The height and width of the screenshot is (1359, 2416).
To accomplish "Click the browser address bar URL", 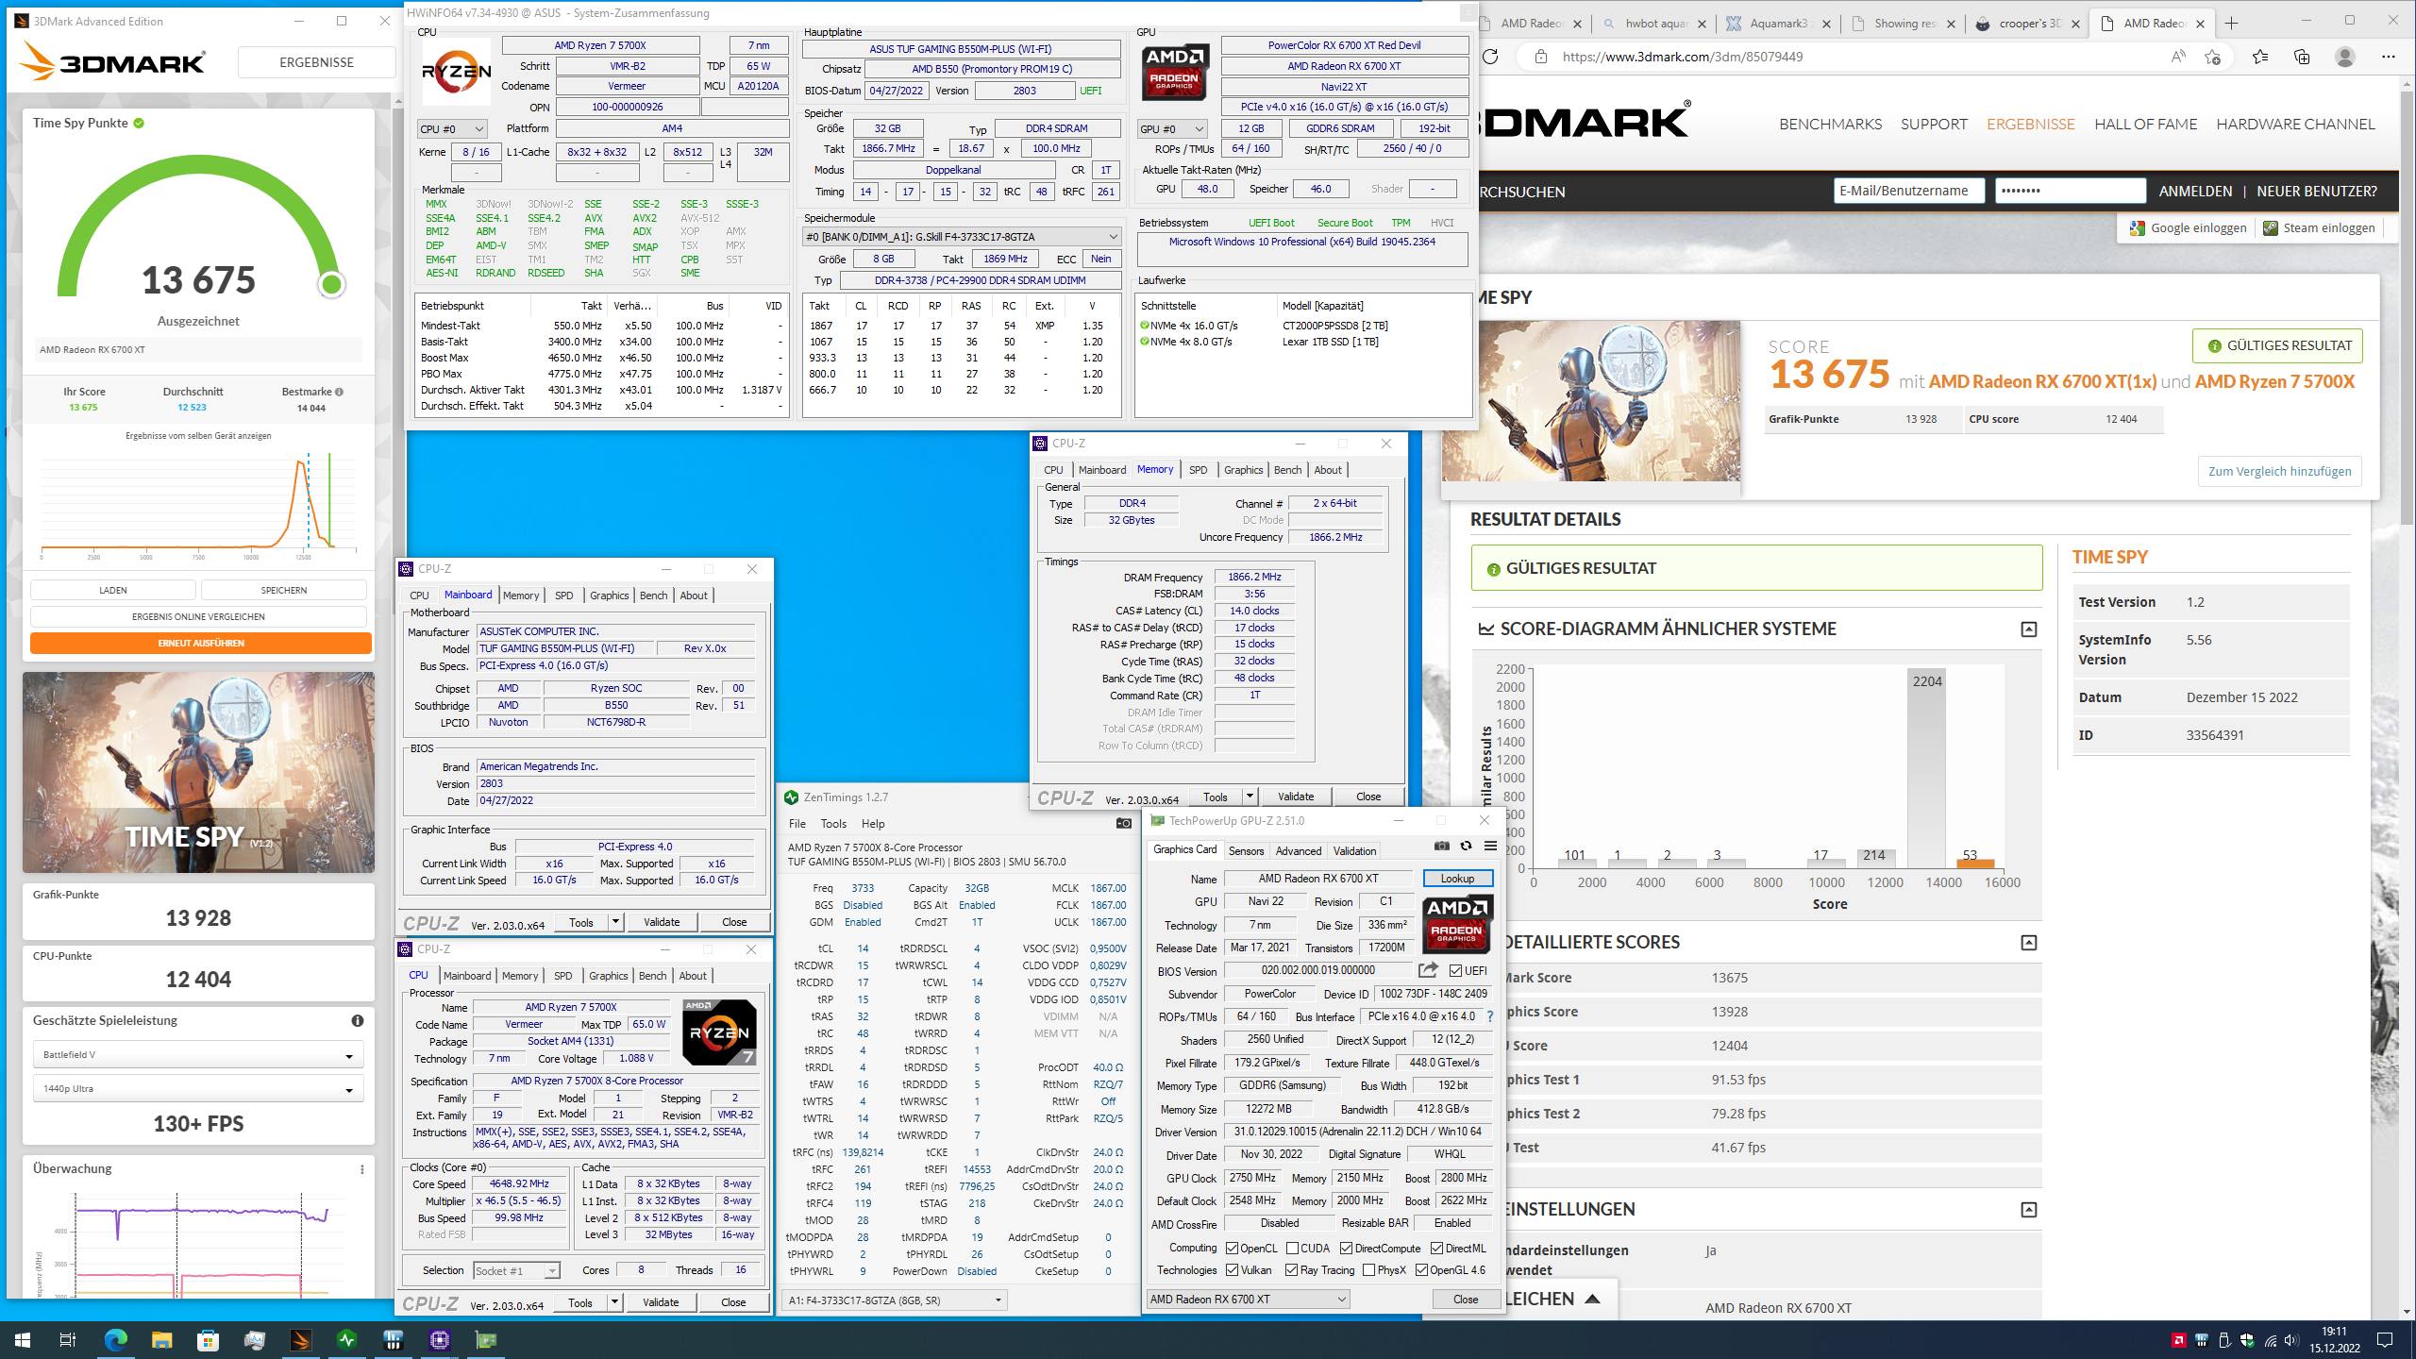I will pyautogui.click(x=1682, y=57).
